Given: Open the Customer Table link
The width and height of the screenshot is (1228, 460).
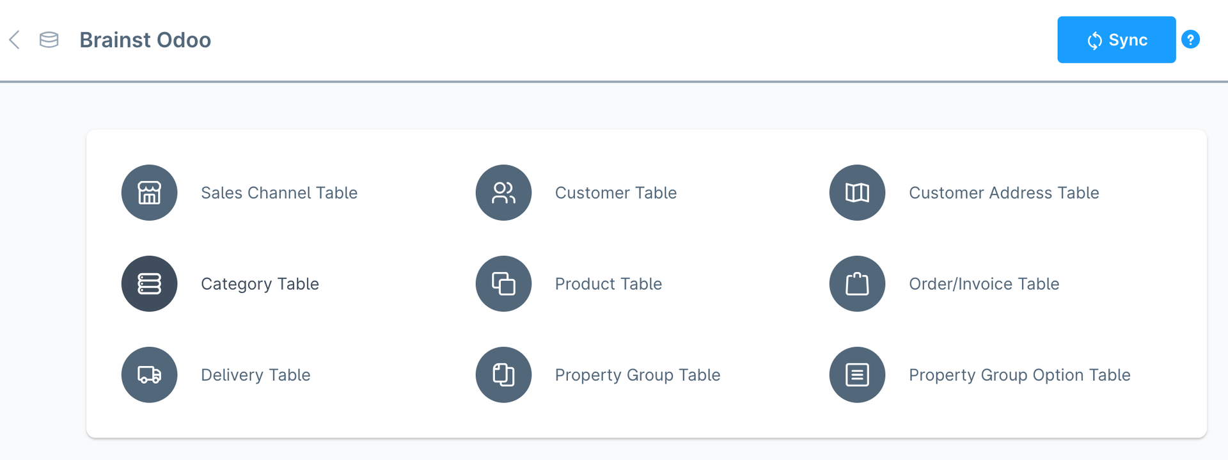Looking at the screenshot, I should point(615,193).
